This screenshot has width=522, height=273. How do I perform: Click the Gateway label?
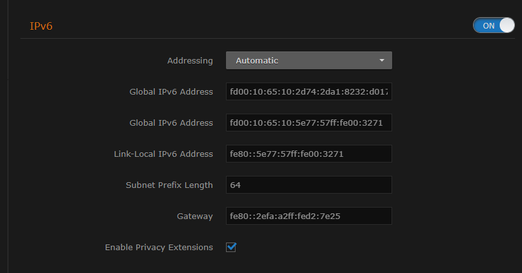point(195,216)
